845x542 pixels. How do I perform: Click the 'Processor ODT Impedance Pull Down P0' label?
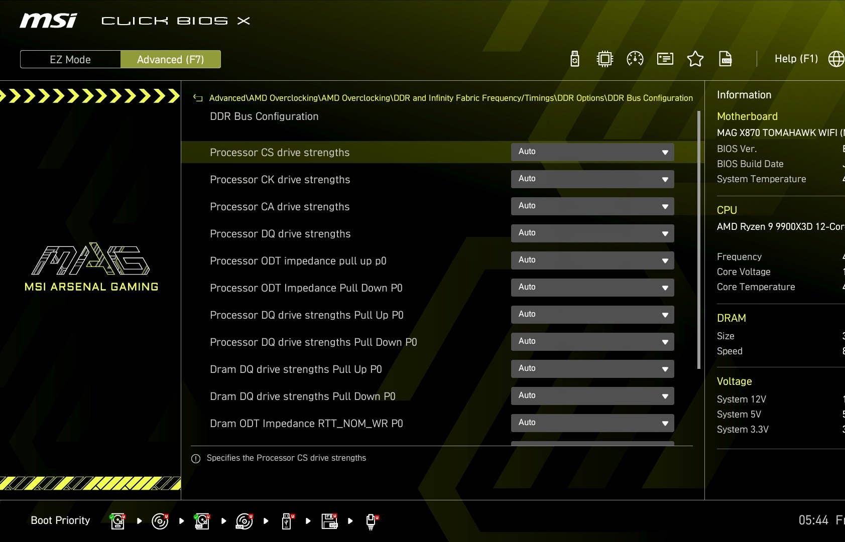306,288
